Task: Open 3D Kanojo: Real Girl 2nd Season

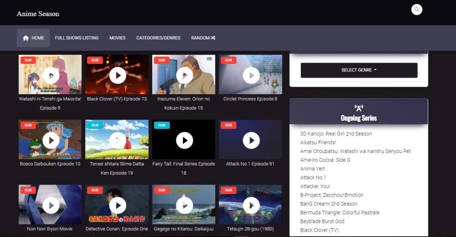Action: 336,133
